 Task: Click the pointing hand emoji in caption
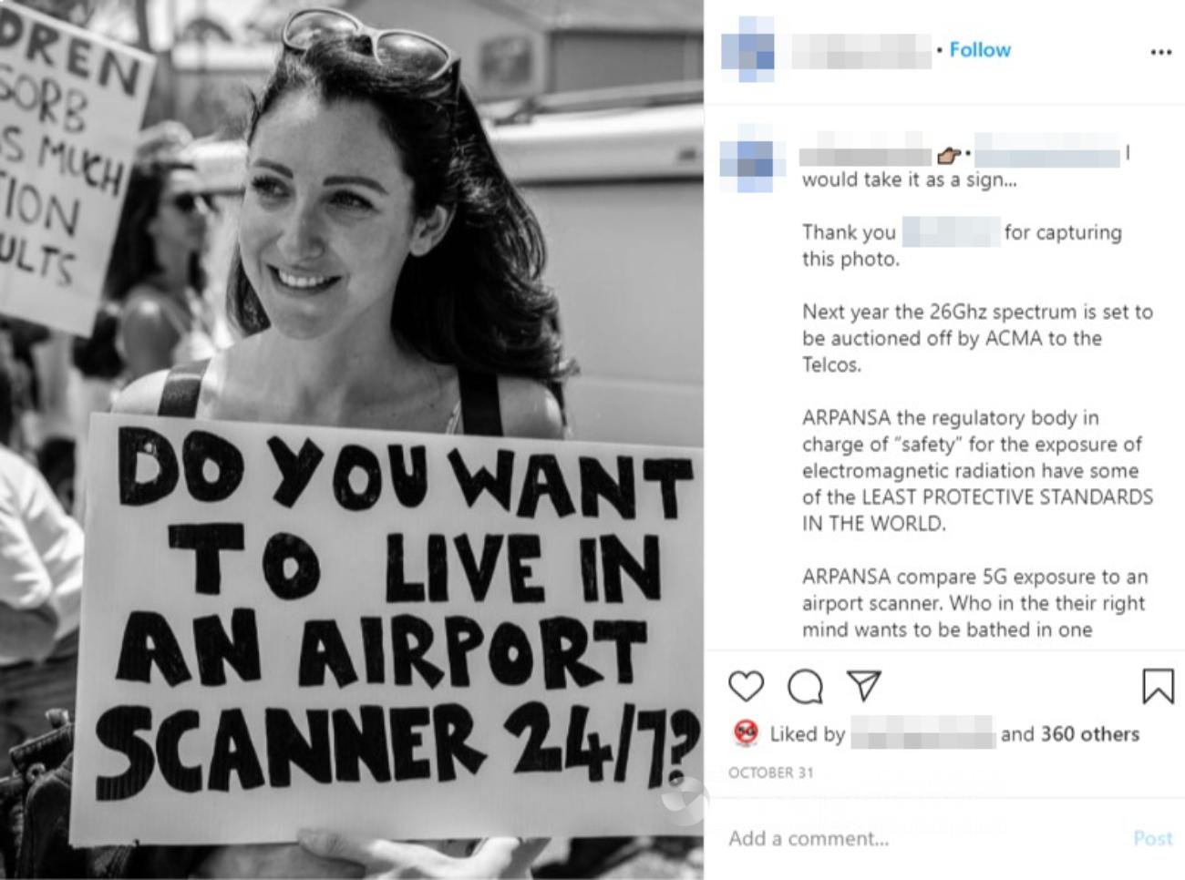949,156
